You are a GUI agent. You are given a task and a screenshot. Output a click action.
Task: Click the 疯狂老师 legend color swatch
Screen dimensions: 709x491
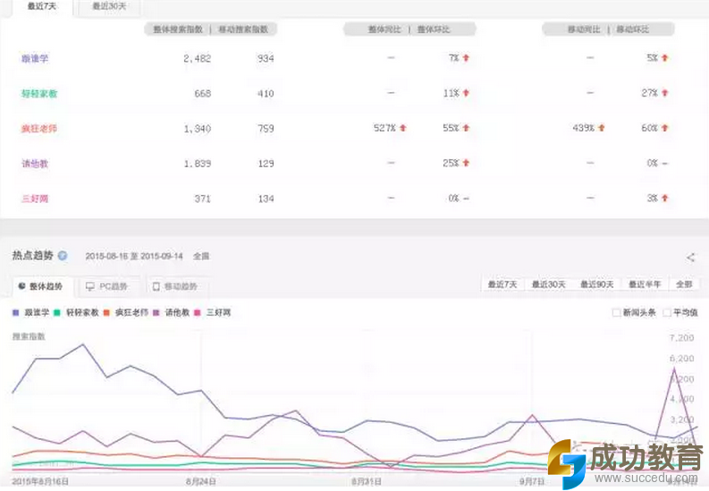click(106, 313)
